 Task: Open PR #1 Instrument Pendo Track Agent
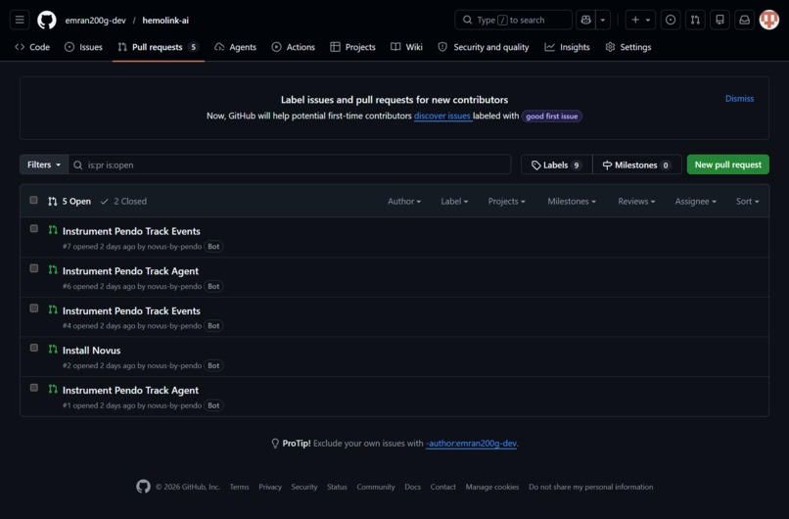[x=130, y=390]
